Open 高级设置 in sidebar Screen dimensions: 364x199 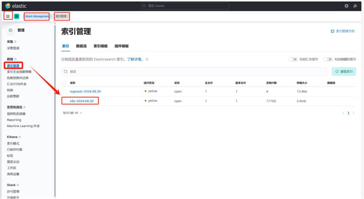point(13,174)
